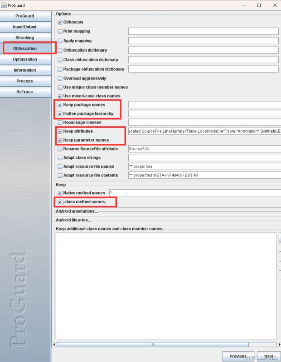The height and width of the screenshot is (362, 281).
Task: Click the Rename SourceFile attribute field
Action: click(205, 149)
